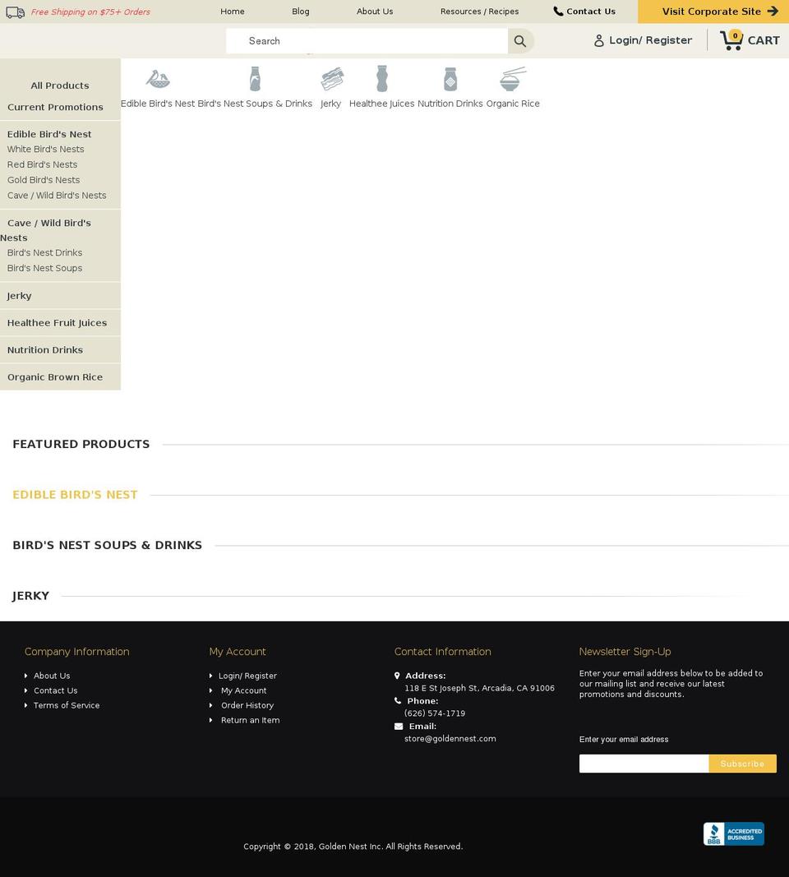Viewport: 789px width, 877px height.
Task: Select Bird's Nest Soups in sidebar
Action: 44,269
